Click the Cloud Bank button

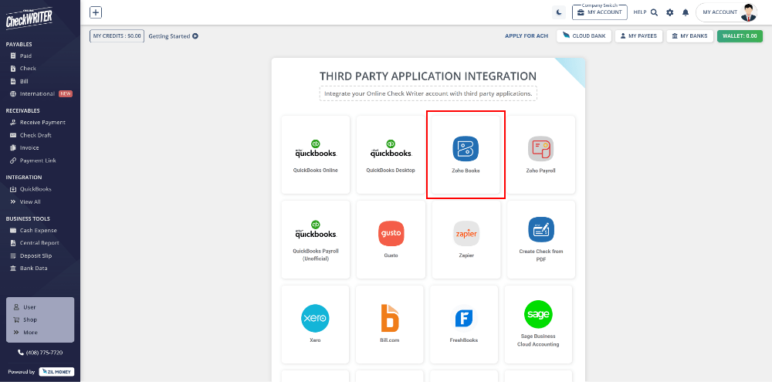[584, 35]
